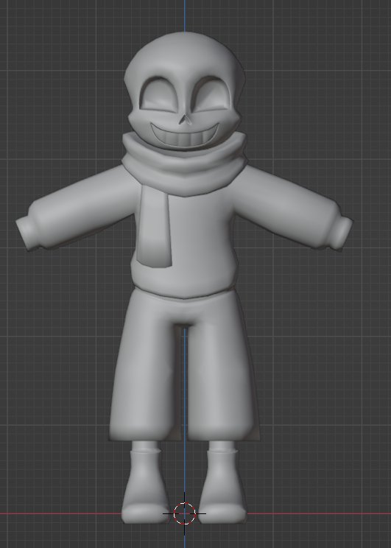Select the character's skull head mesh

185,91
